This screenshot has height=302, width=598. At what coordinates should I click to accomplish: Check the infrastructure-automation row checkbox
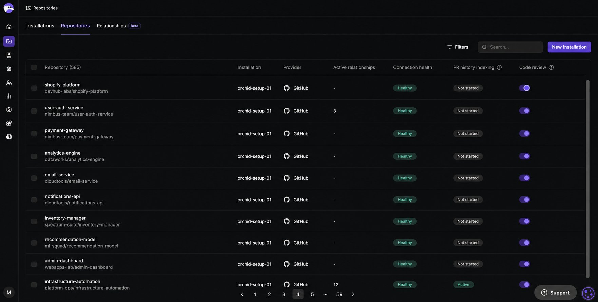pyautogui.click(x=34, y=285)
